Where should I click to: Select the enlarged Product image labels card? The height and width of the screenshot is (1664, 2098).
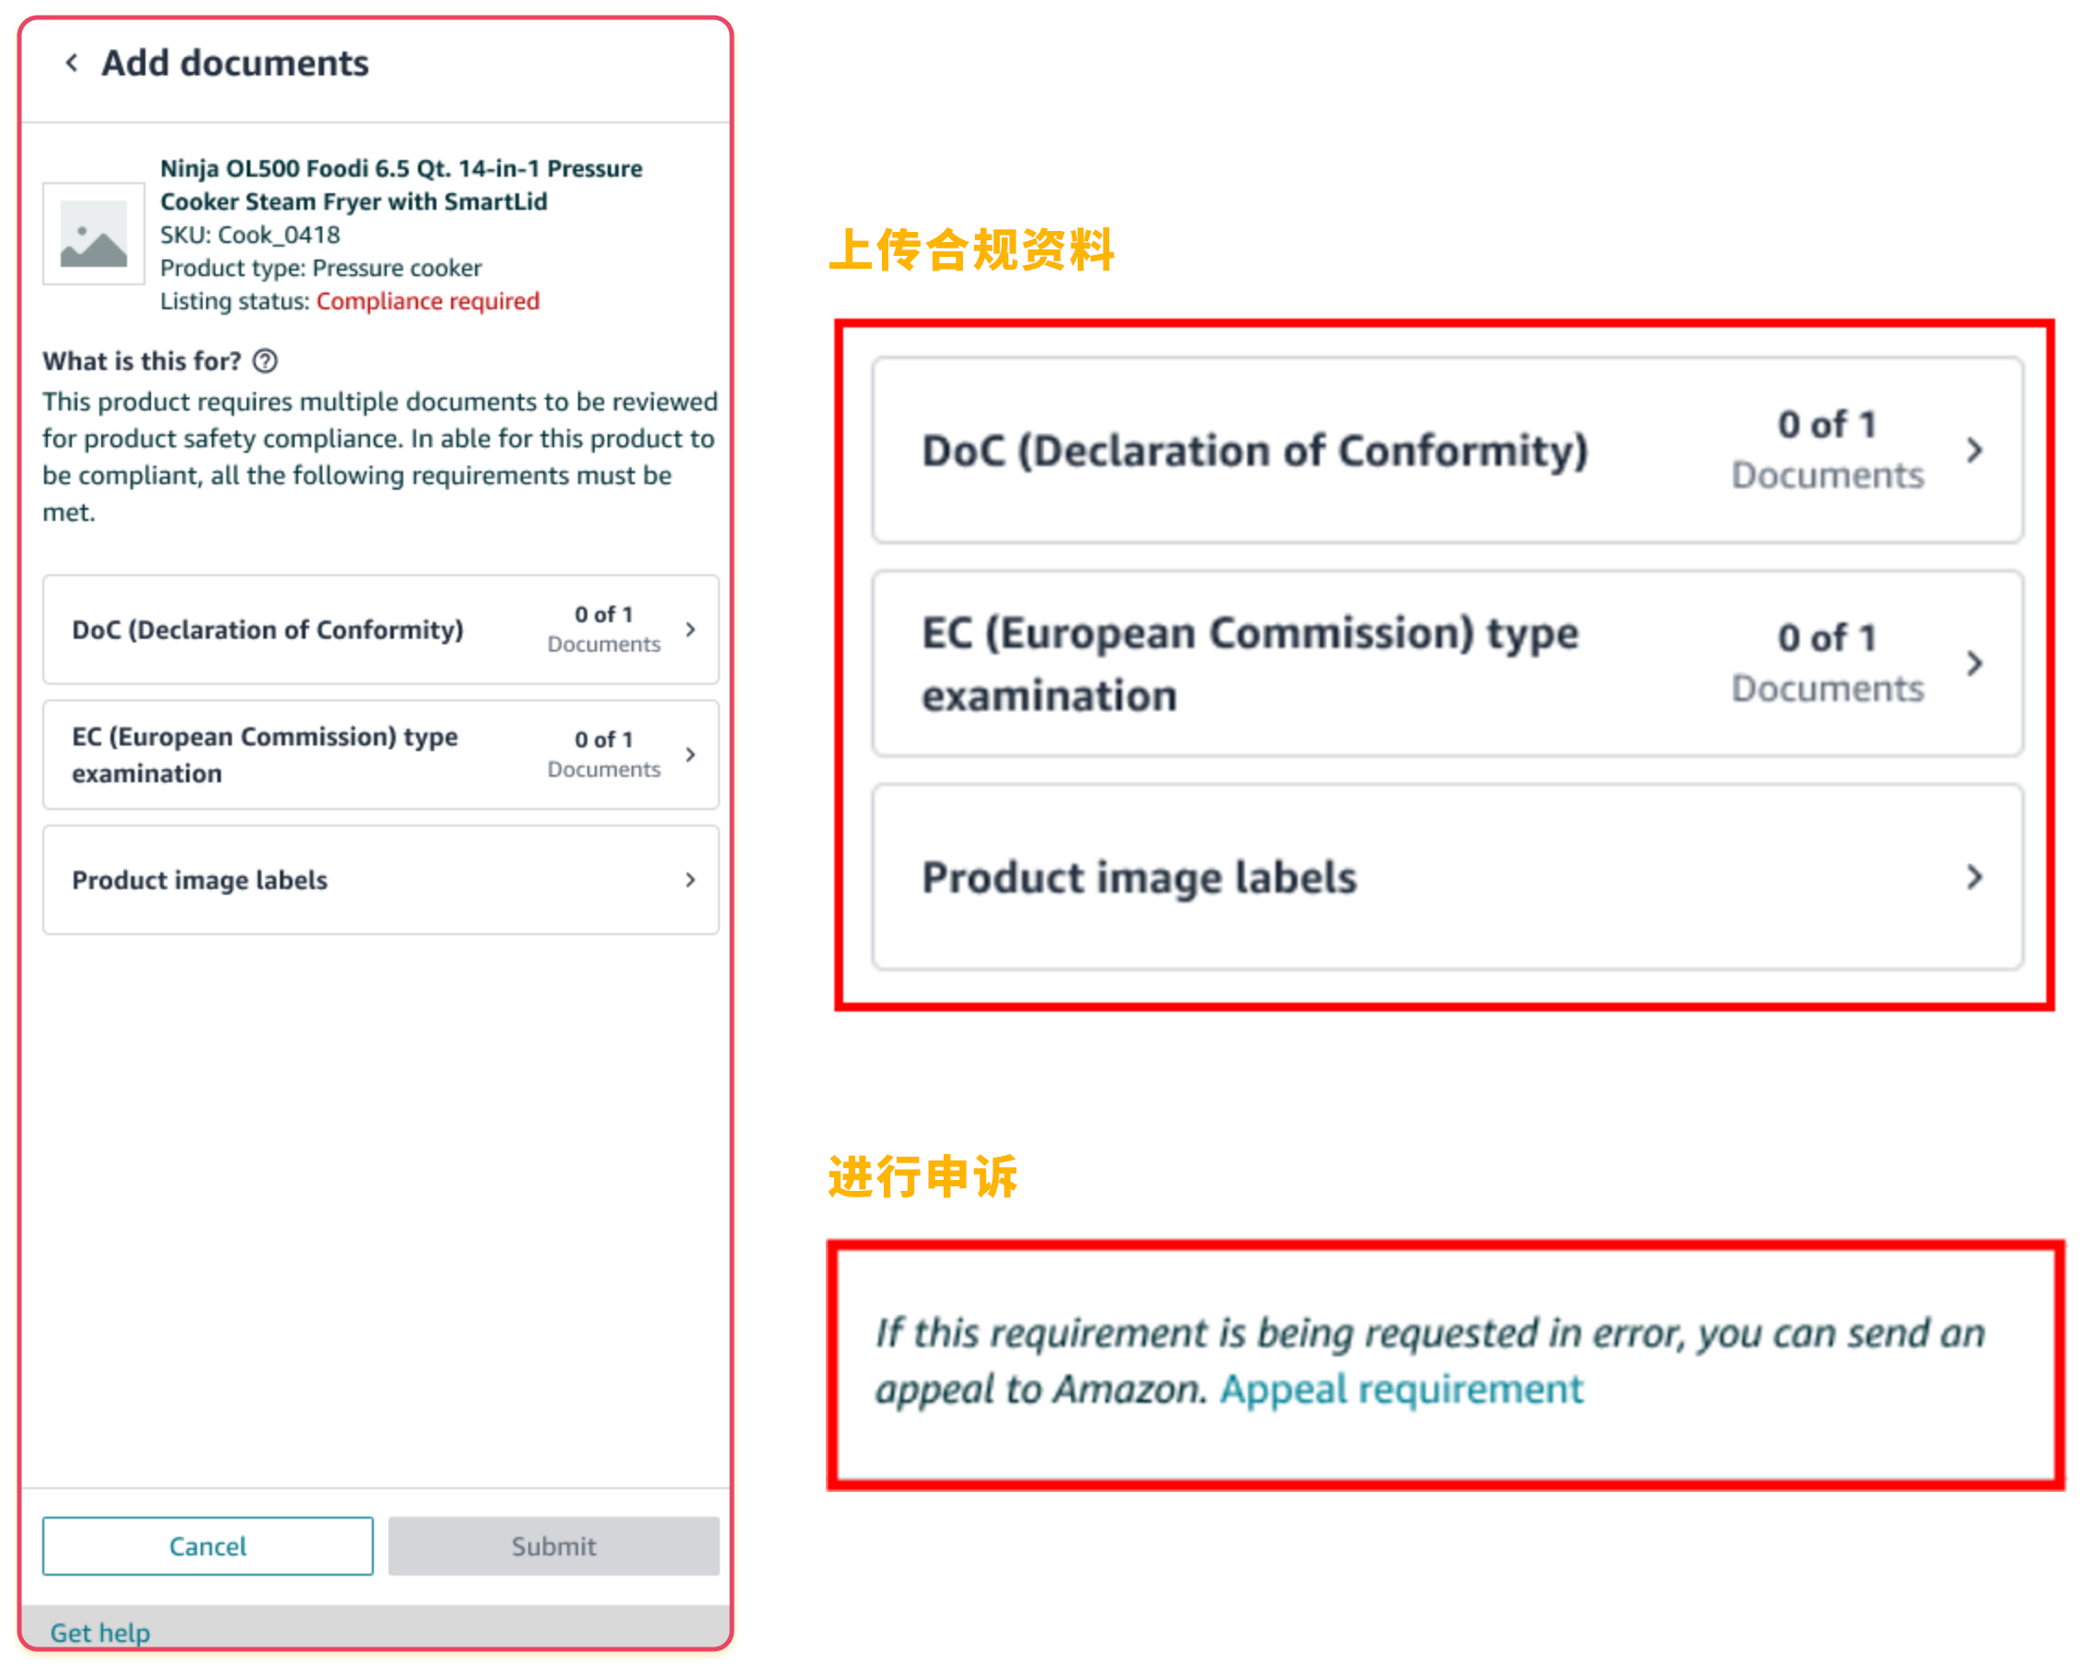(x=1447, y=877)
